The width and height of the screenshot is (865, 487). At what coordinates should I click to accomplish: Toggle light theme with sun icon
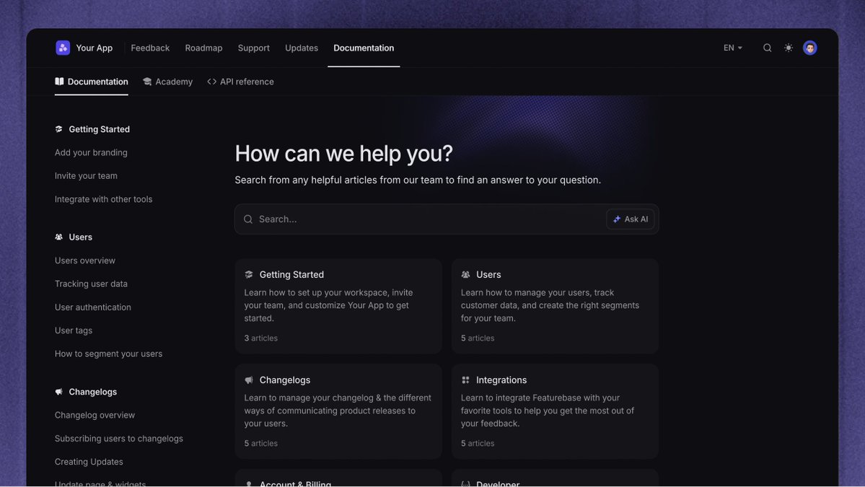tap(789, 48)
